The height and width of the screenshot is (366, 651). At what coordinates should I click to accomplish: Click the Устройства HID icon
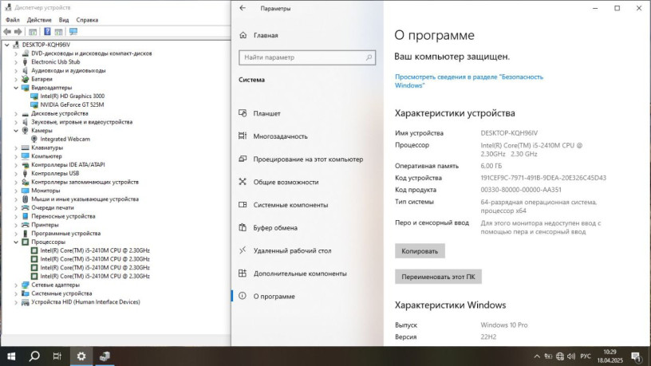click(26, 302)
